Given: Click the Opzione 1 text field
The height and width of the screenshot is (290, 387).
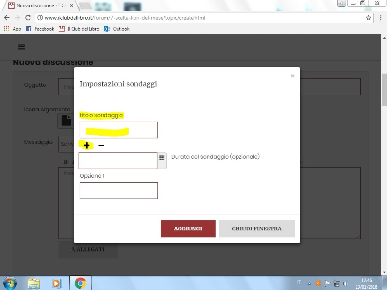Looking at the screenshot, I should click(x=119, y=191).
